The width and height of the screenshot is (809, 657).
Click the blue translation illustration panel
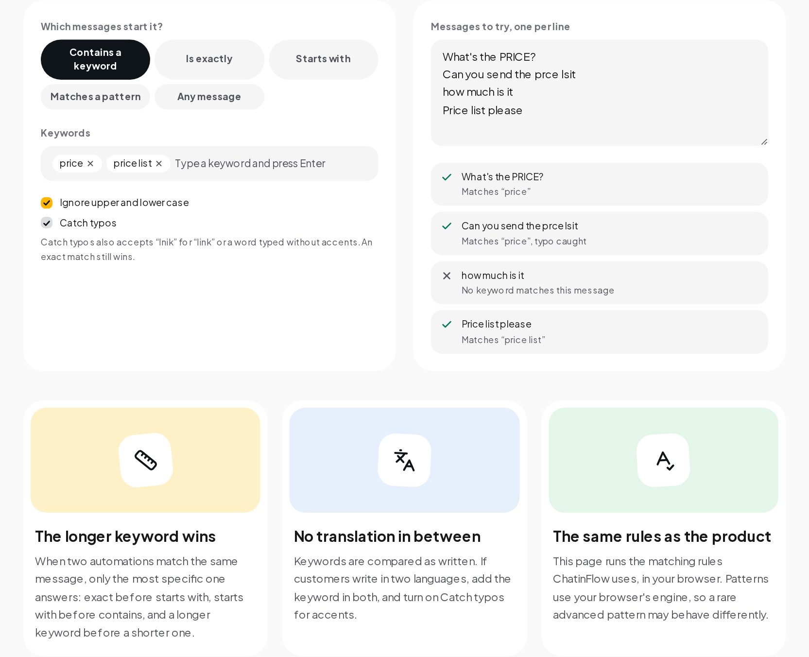pos(404,460)
